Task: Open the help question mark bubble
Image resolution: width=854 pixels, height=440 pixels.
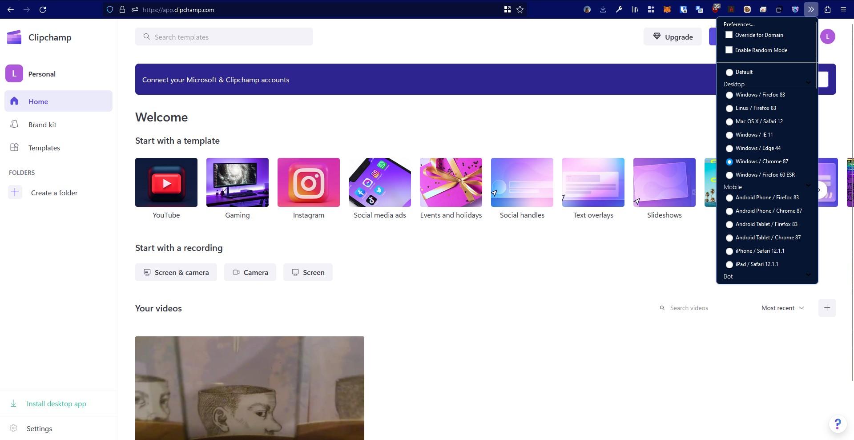Action: click(838, 424)
